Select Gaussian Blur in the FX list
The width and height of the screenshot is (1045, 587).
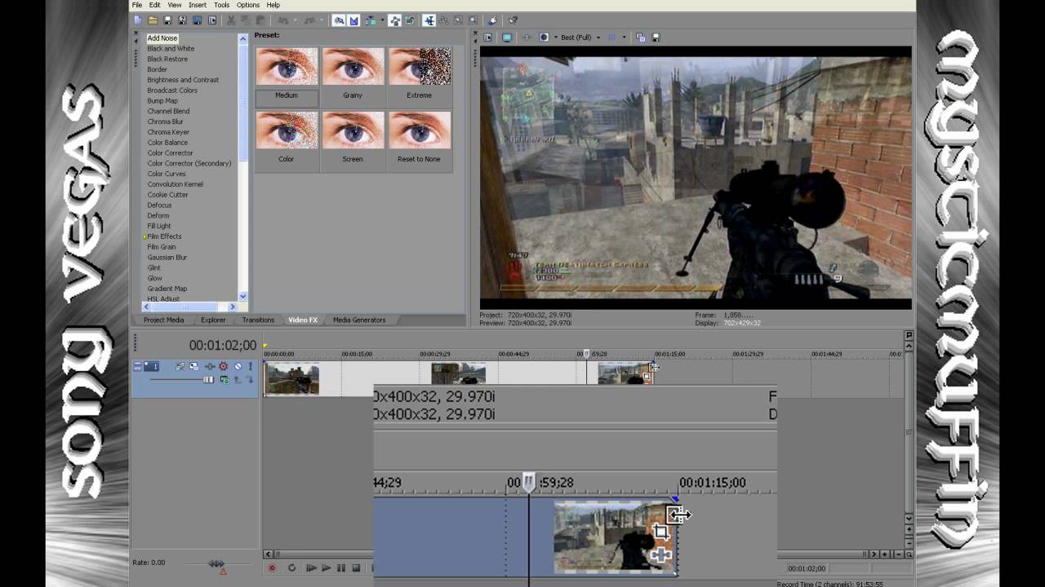pos(167,258)
